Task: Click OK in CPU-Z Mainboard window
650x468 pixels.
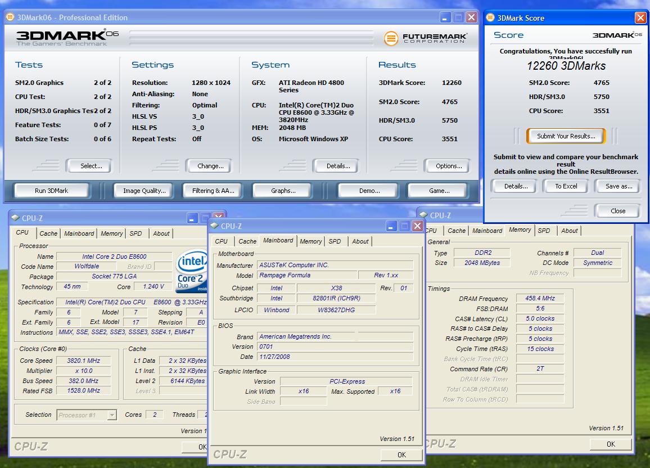Action: [401, 454]
